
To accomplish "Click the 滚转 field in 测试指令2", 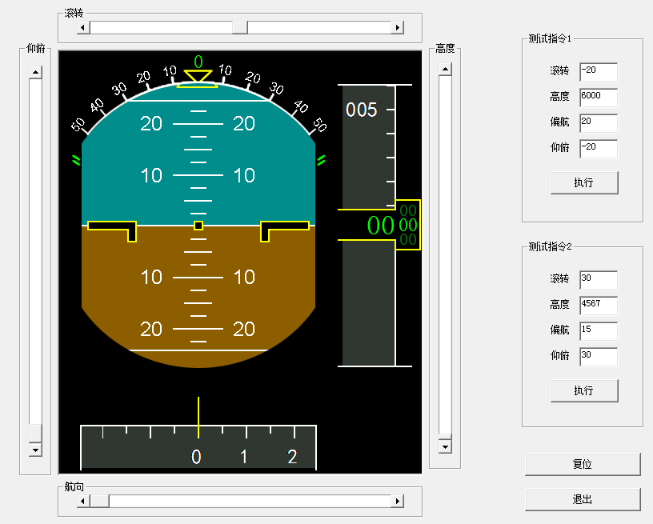I will 599,280.
